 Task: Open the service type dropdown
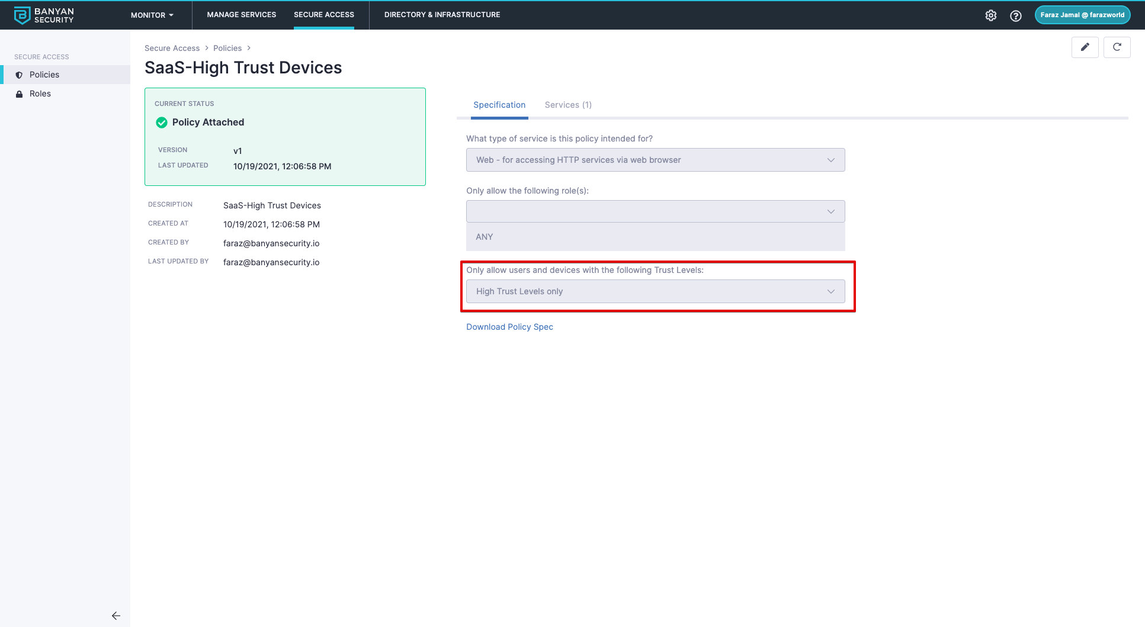[x=655, y=160]
